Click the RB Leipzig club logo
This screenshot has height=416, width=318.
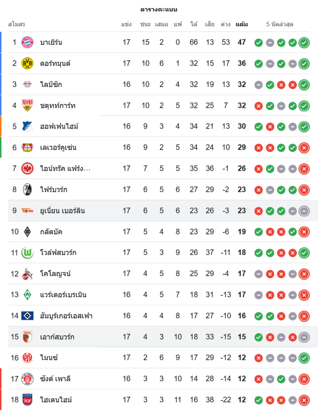pos(27,84)
